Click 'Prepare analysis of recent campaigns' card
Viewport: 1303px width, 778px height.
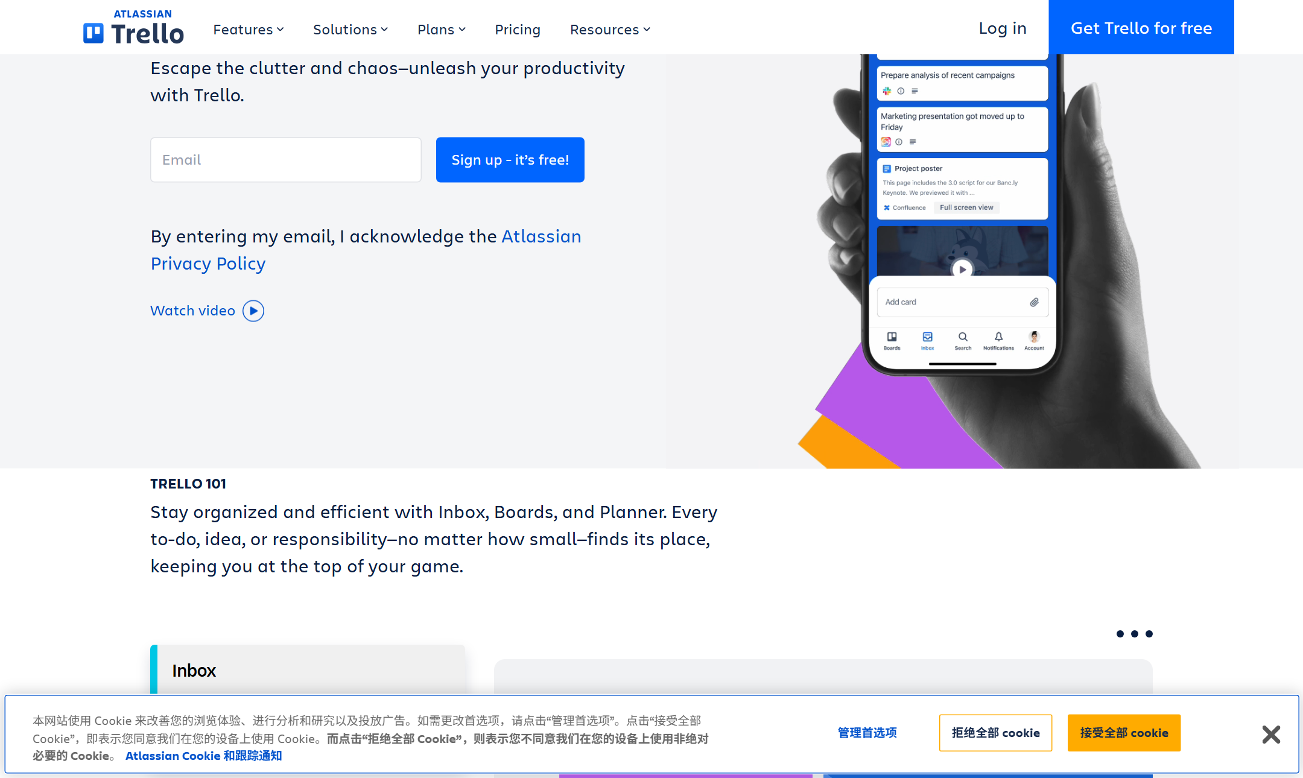coord(962,83)
